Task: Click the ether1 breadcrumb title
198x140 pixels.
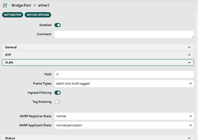Action: click(44, 5)
